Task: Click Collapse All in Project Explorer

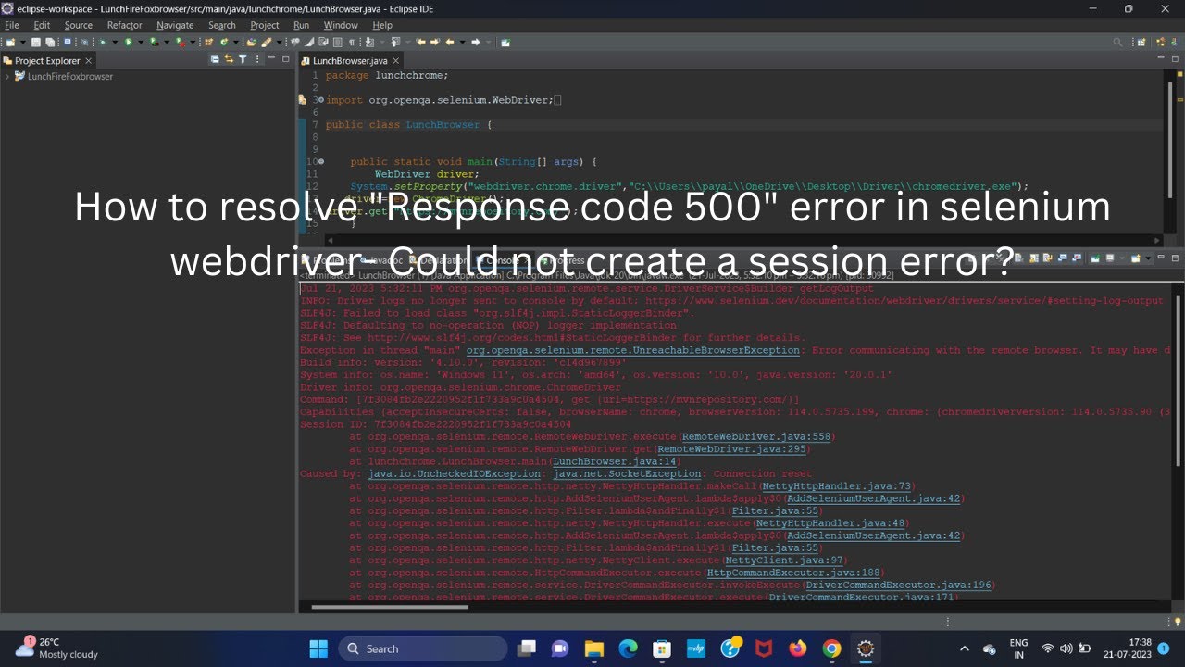Action: 215,59
